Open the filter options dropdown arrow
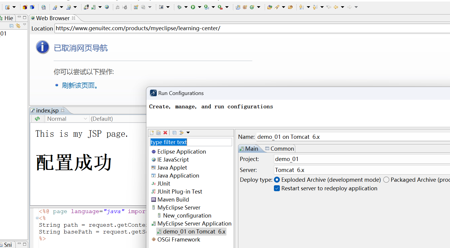 click(x=188, y=133)
